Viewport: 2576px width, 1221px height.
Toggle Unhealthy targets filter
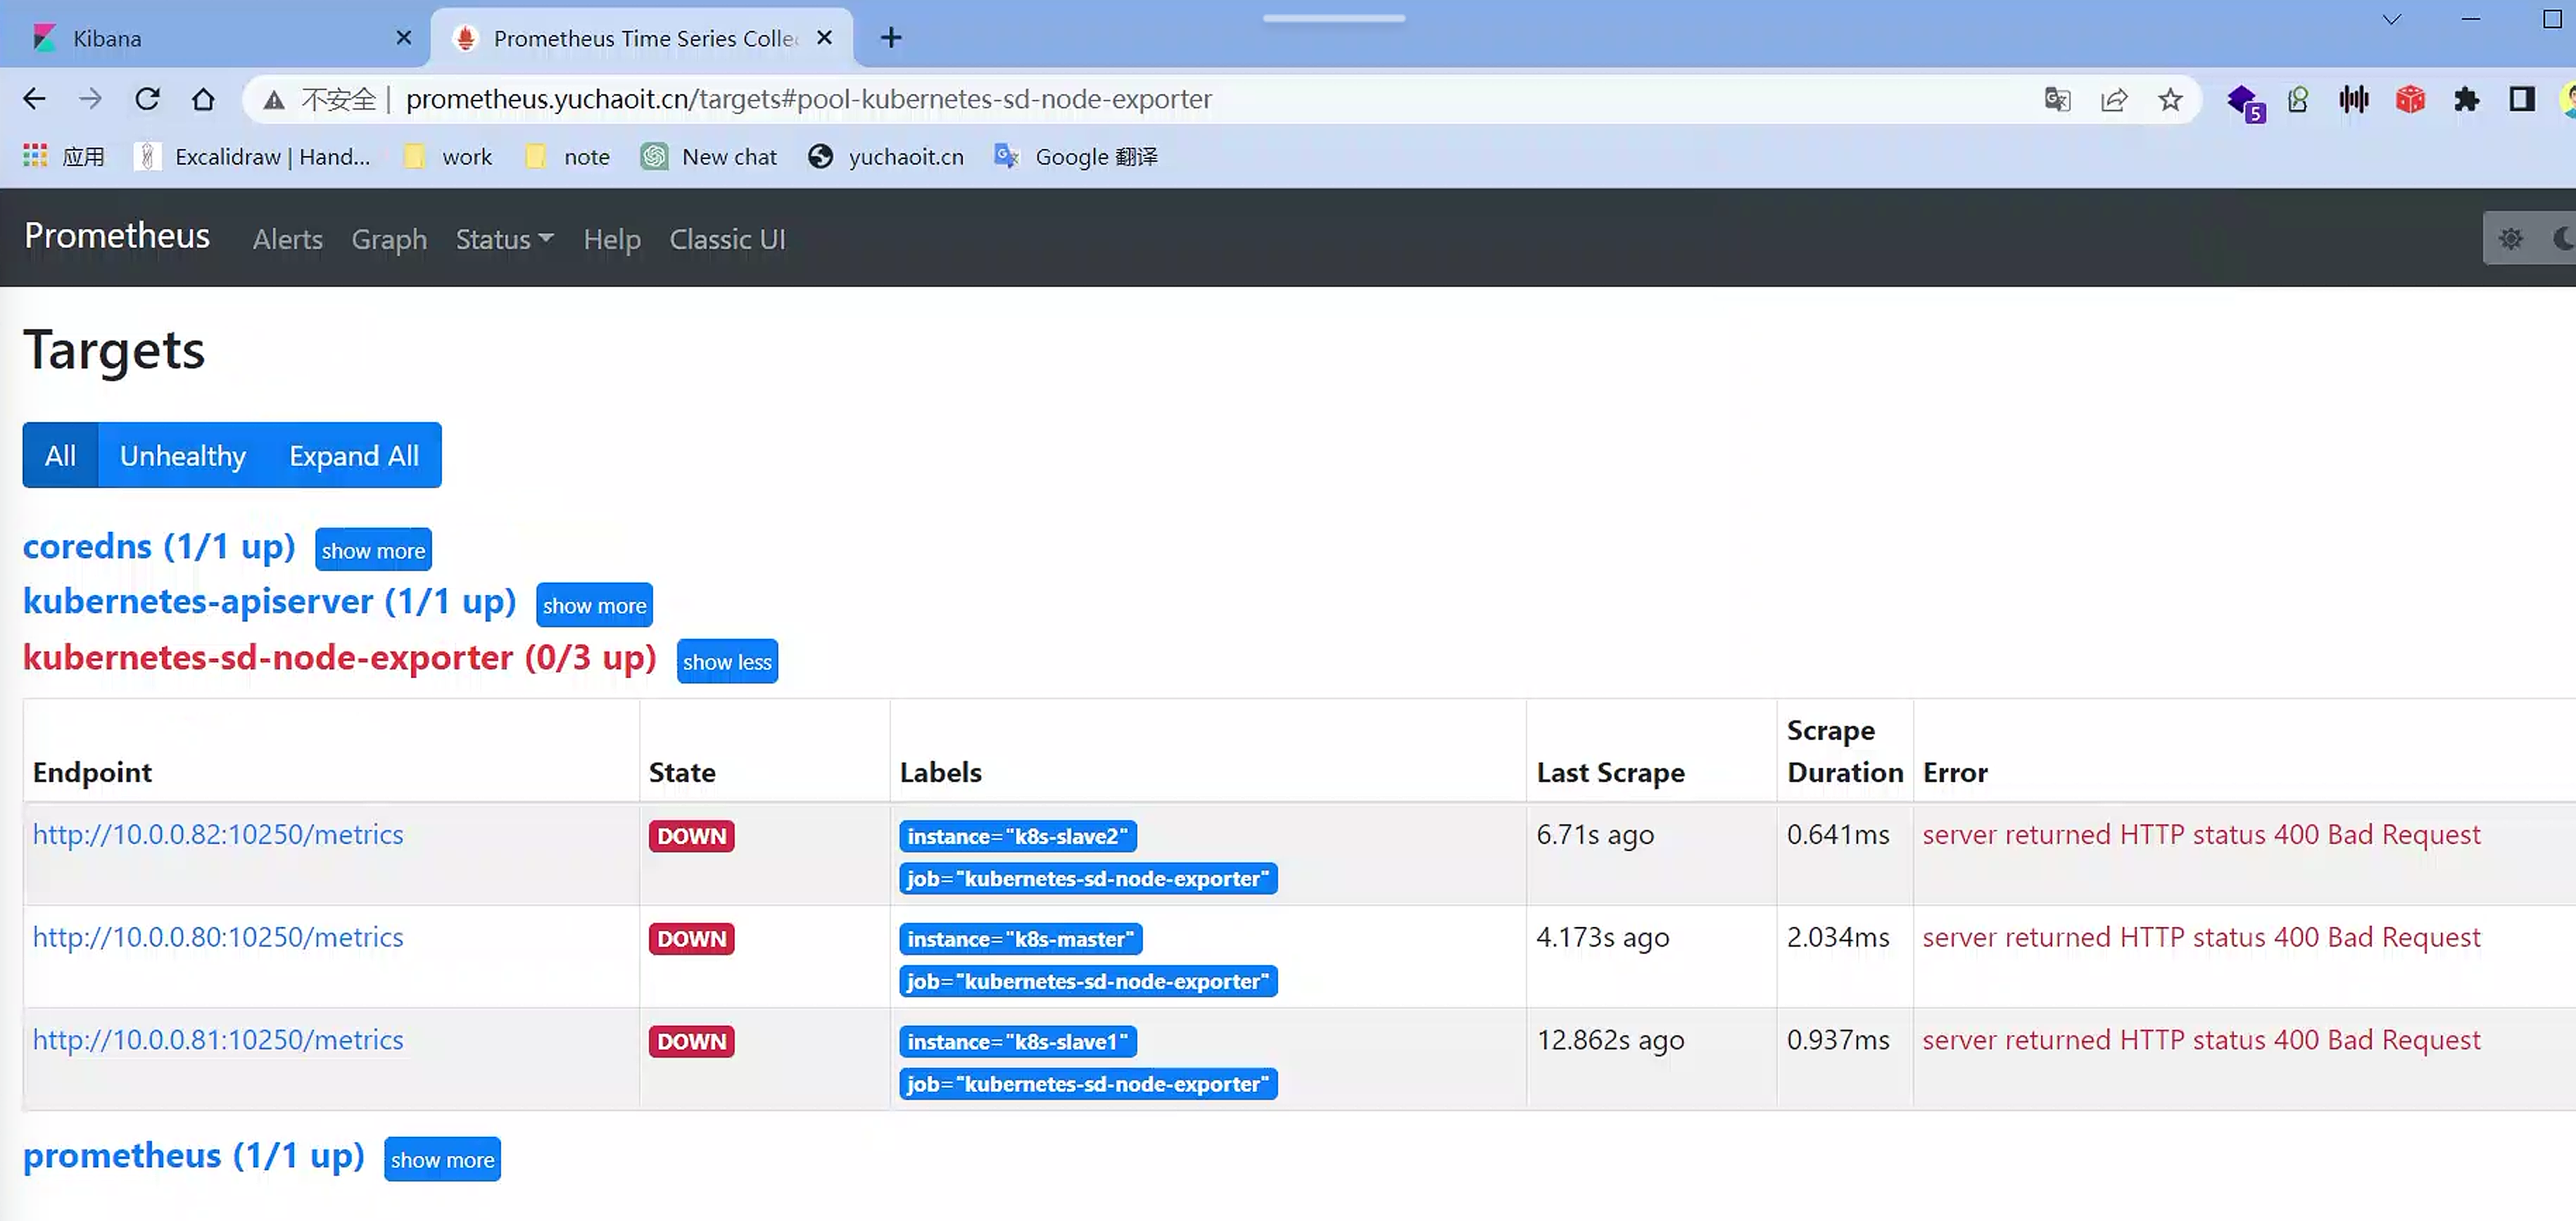coord(182,456)
